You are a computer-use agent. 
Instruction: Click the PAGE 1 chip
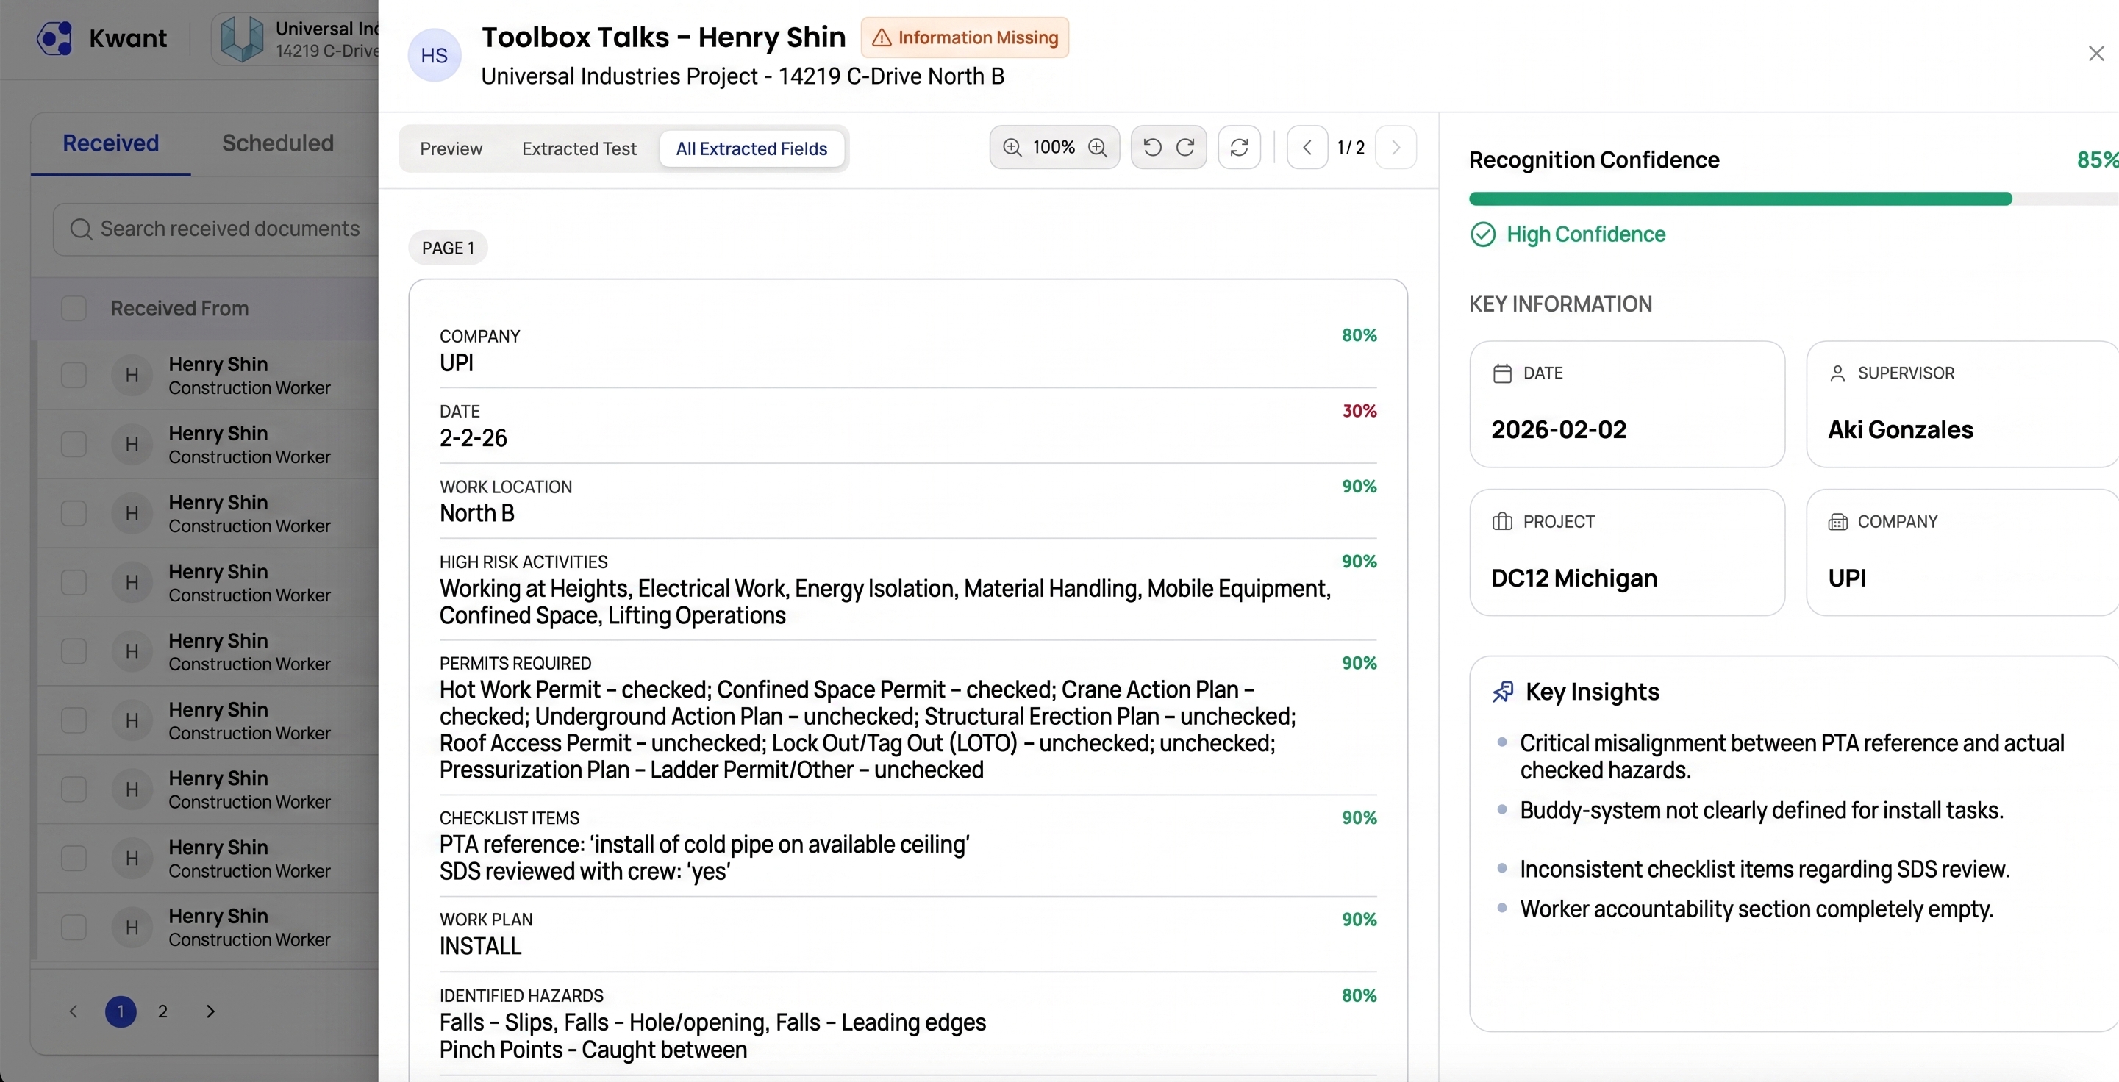click(x=449, y=248)
